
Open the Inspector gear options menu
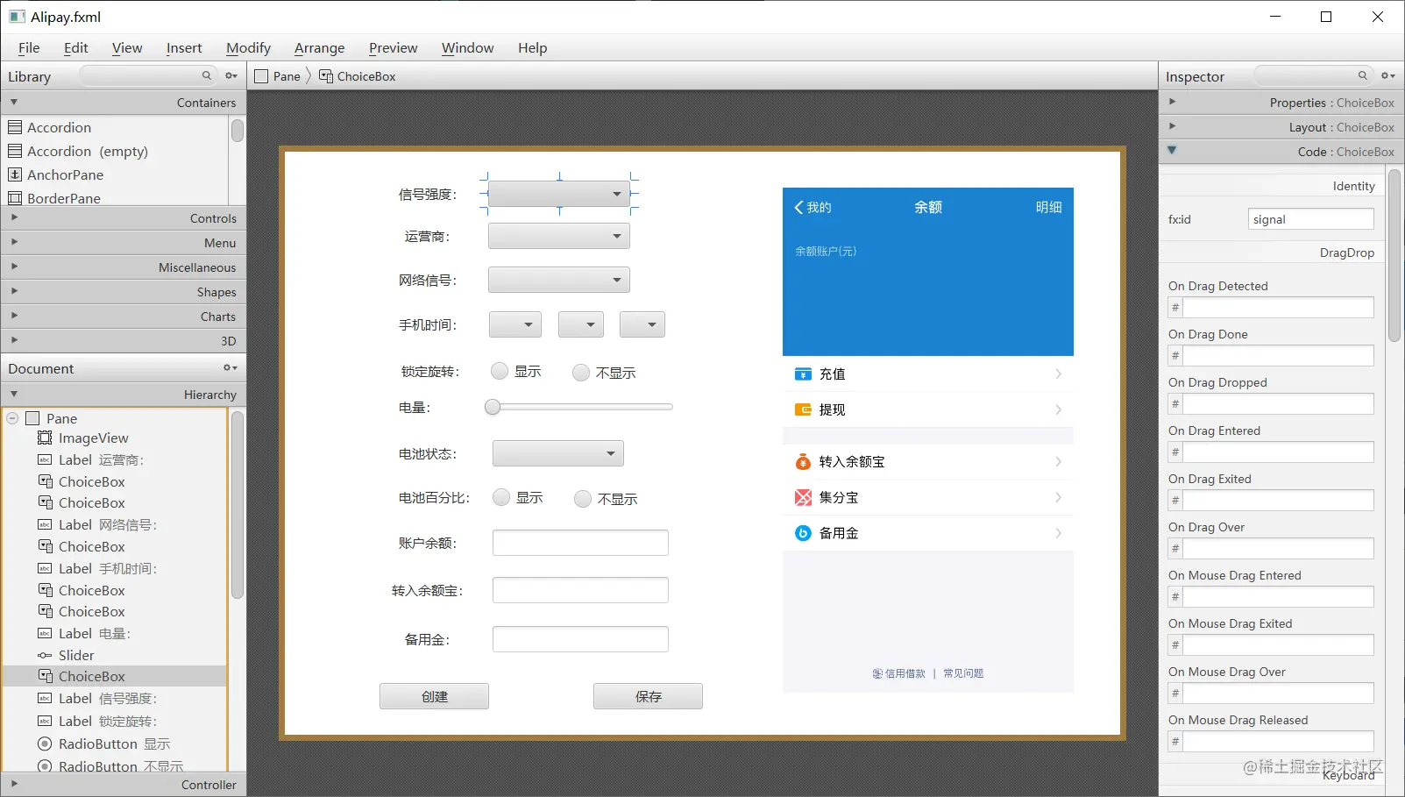[x=1388, y=76]
